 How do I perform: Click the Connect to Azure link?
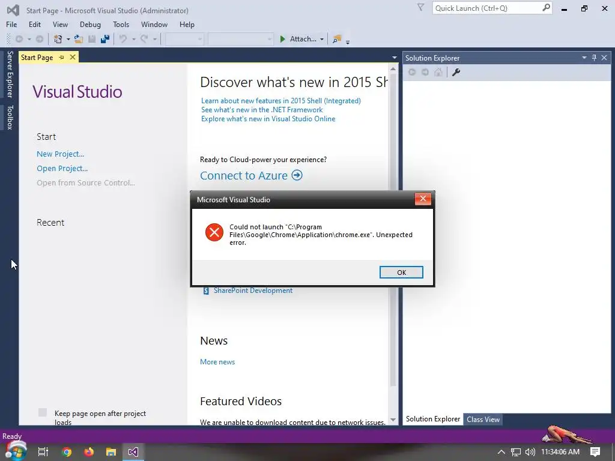click(244, 176)
